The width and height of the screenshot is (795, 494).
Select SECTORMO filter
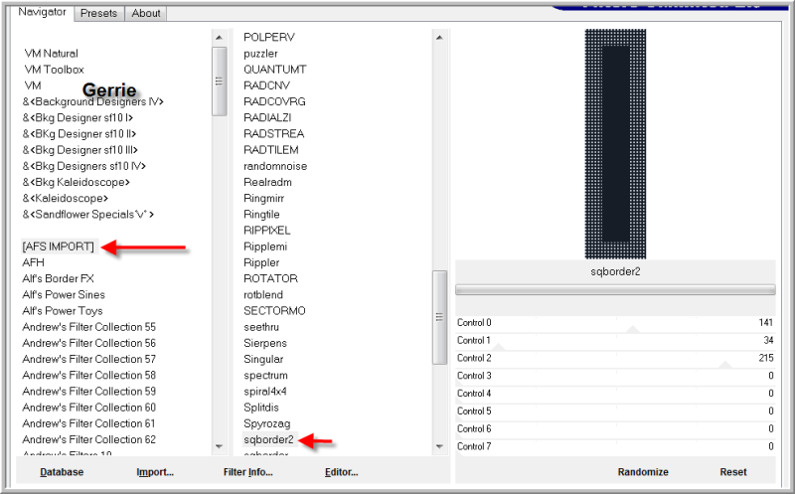(274, 311)
